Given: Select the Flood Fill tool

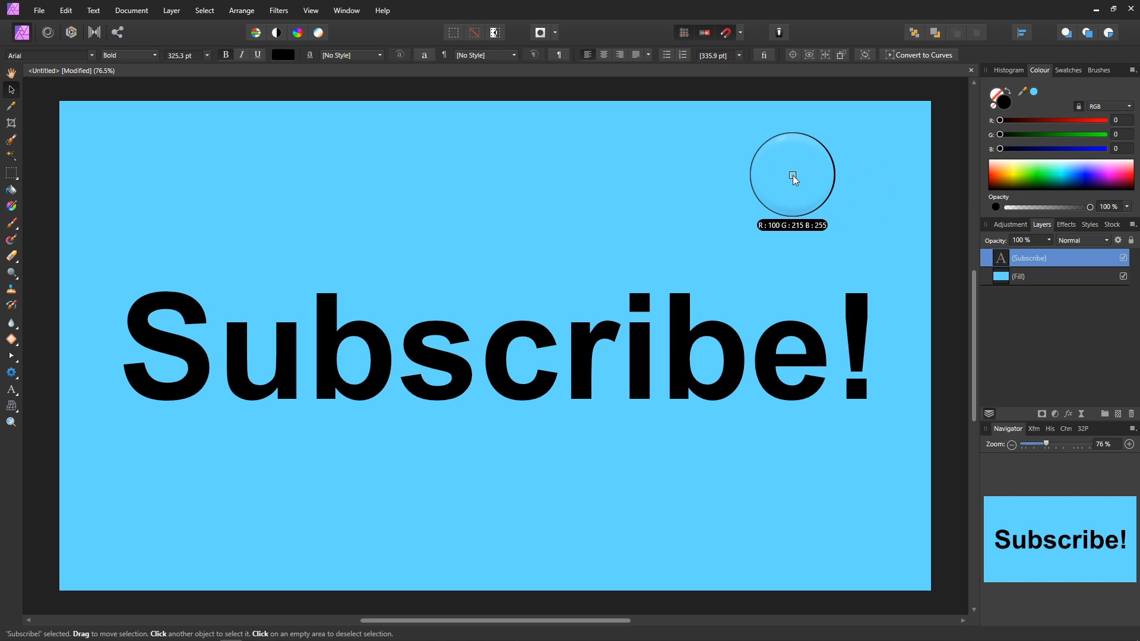Looking at the screenshot, I should [11, 190].
